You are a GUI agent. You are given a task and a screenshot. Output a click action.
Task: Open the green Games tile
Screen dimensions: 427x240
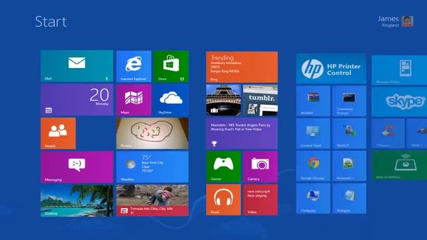(x=224, y=167)
